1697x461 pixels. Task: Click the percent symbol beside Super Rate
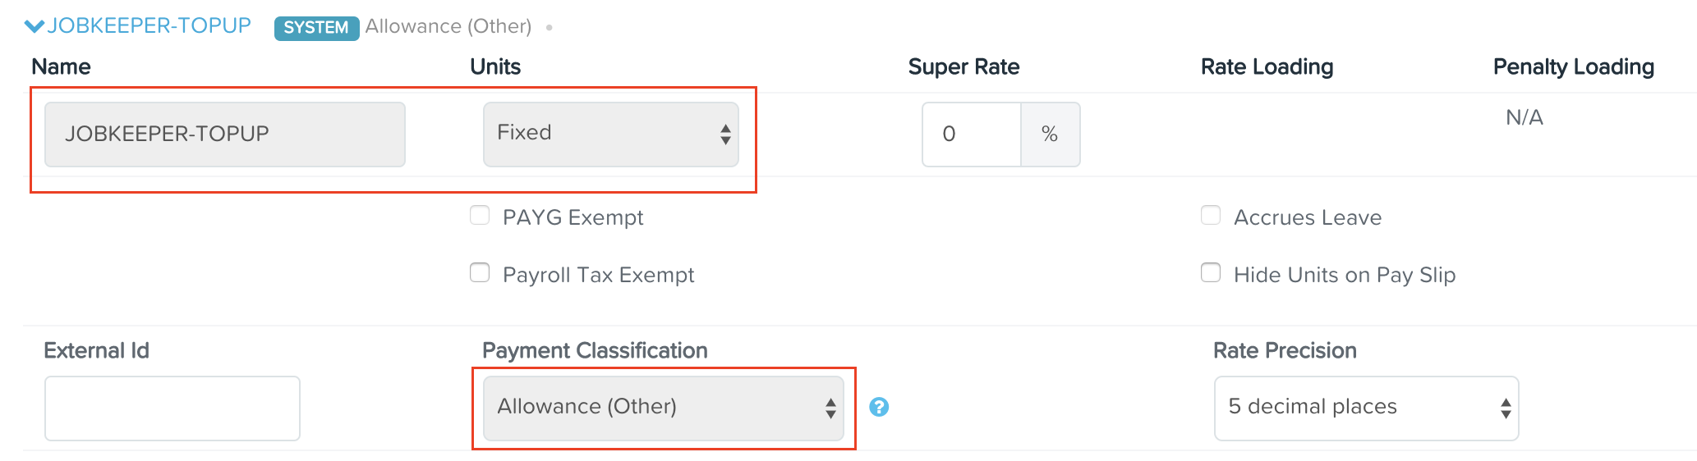click(x=1050, y=135)
